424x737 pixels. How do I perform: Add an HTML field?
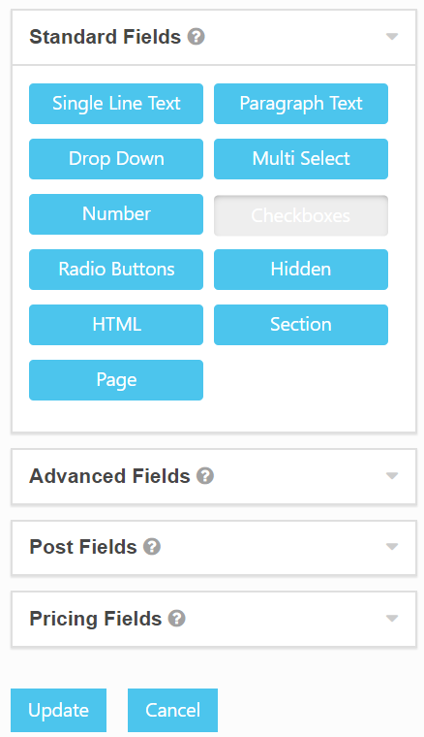[x=116, y=325]
